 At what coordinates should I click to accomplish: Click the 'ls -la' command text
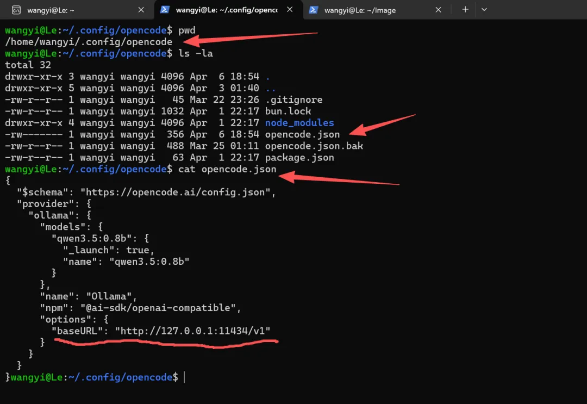point(196,53)
